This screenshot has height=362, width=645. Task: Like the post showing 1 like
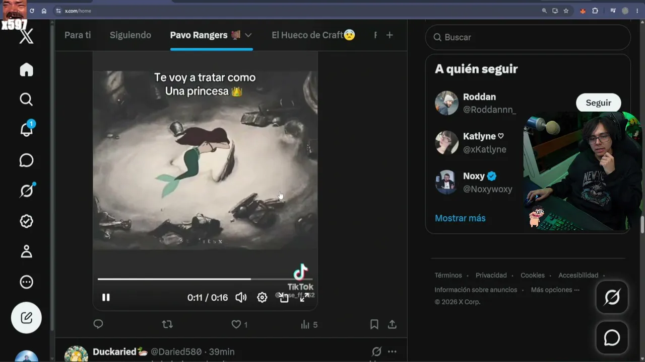(x=239, y=325)
